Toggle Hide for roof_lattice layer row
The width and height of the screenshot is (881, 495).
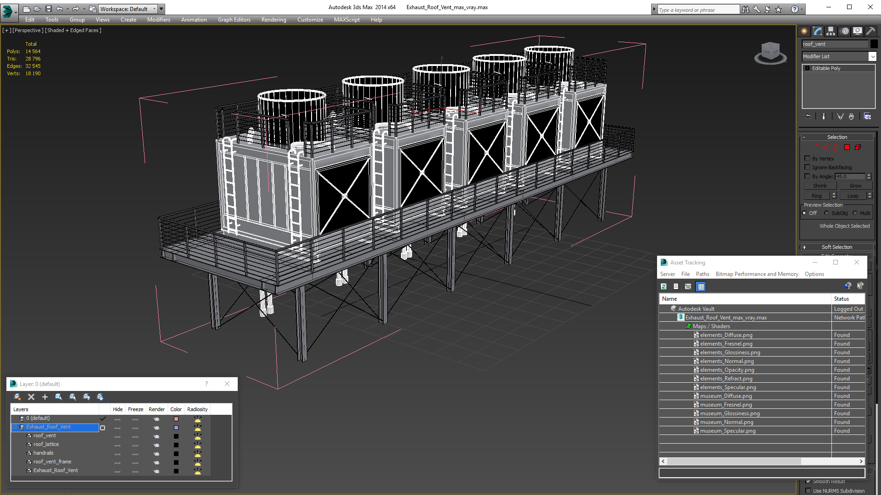[117, 445]
